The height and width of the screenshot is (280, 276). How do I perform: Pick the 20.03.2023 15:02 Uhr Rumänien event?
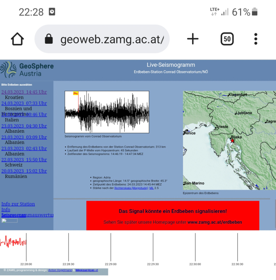point(24,171)
